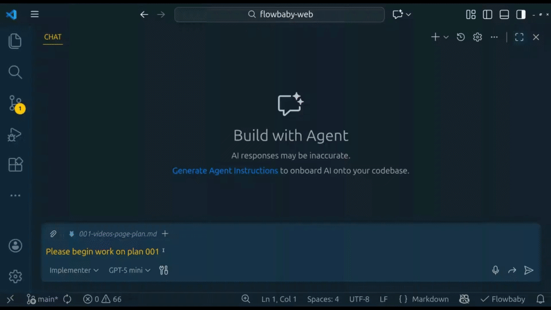Click Generate Agent Instructions link
Viewport: 551px width, 310px height.
coord(225,170)
